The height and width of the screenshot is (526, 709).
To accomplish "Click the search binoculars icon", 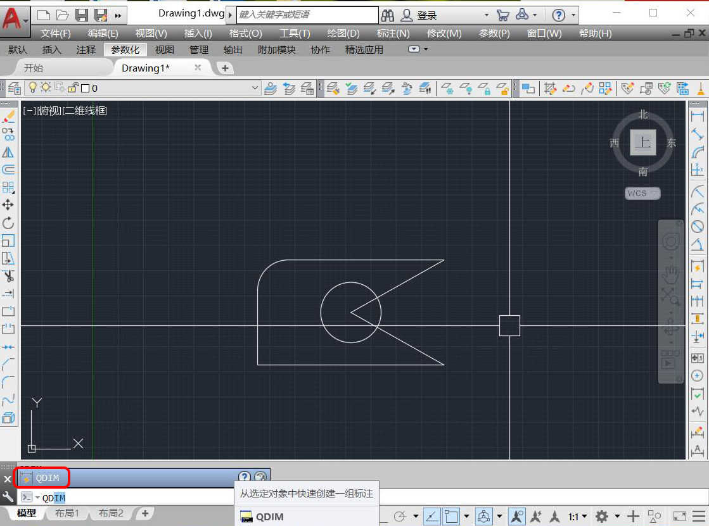I will click(x=388, y=15).
